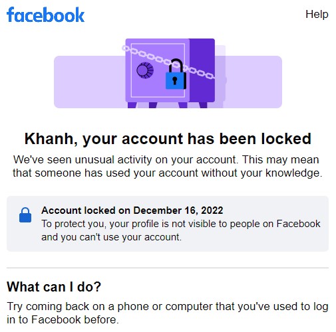Click the safe's combination dial

pos(145,70)
